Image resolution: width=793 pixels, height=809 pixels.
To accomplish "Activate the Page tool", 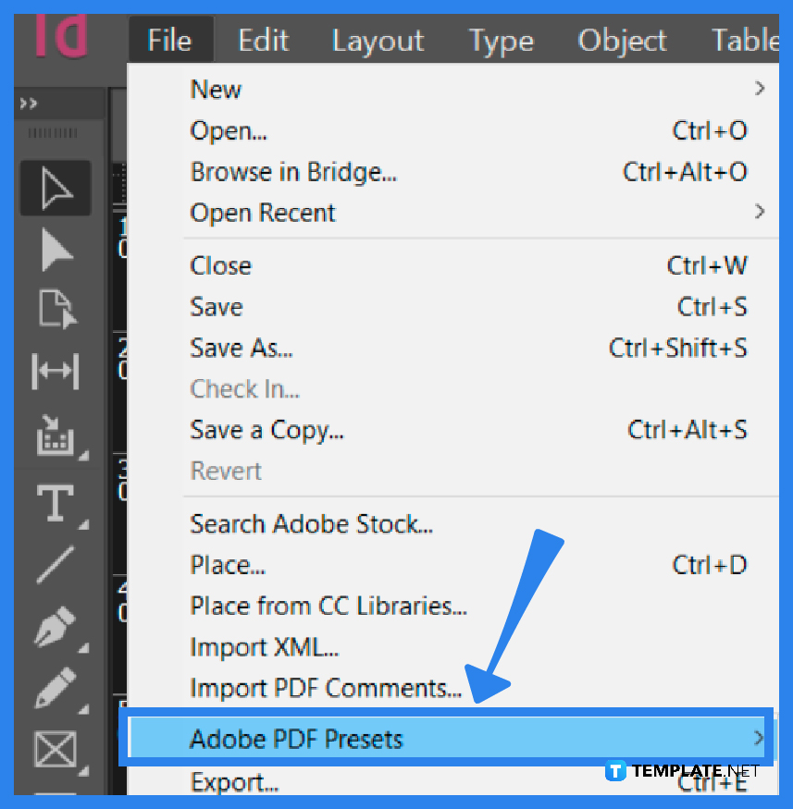I will [55, 311].
